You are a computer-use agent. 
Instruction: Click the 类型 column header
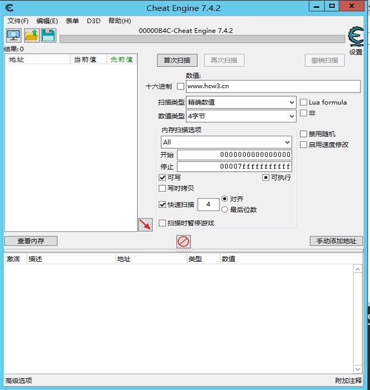pyautogui.click(x=204, y=259)
